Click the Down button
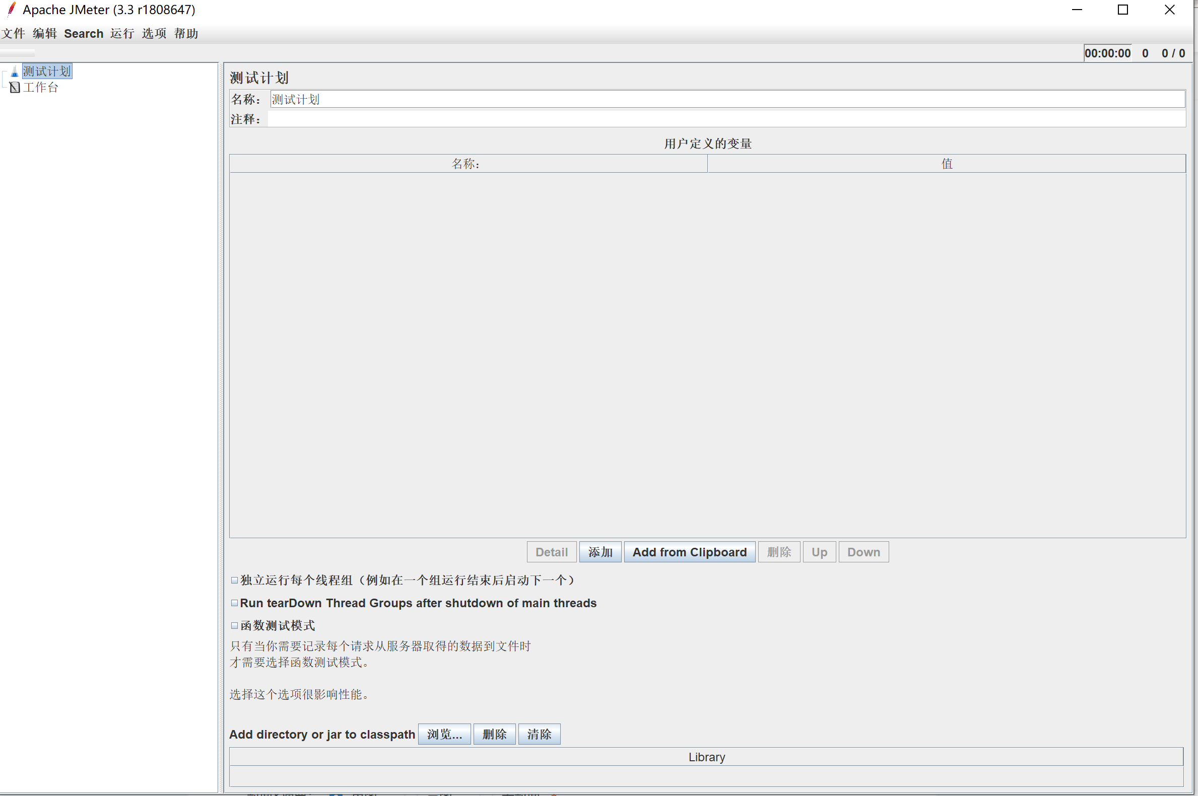1198x796 pixels. [863, 552]
